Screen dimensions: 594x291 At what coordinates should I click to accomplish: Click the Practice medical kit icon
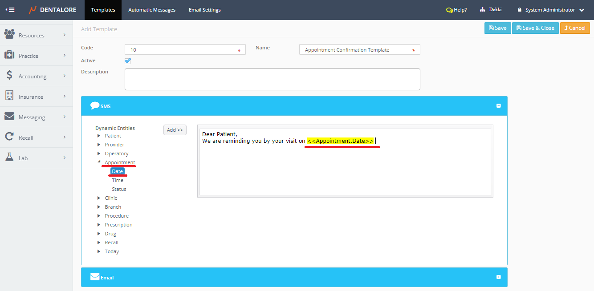(x=9, y=55)
